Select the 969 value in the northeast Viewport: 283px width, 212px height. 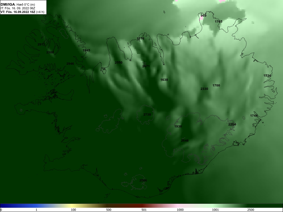(203, 16)
